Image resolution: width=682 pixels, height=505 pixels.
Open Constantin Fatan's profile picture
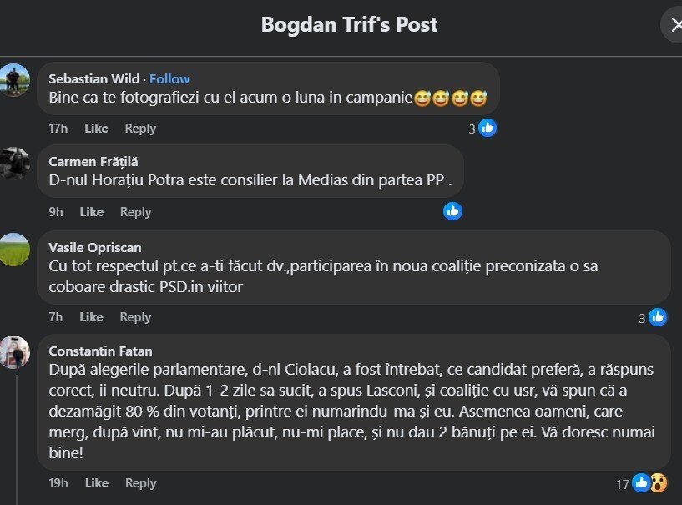15,352
